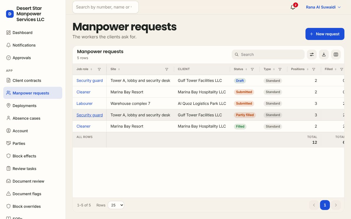Viewport: 351px width, 219px height.
Task: Focus the top global search field
Action: [x=106, y=7]
